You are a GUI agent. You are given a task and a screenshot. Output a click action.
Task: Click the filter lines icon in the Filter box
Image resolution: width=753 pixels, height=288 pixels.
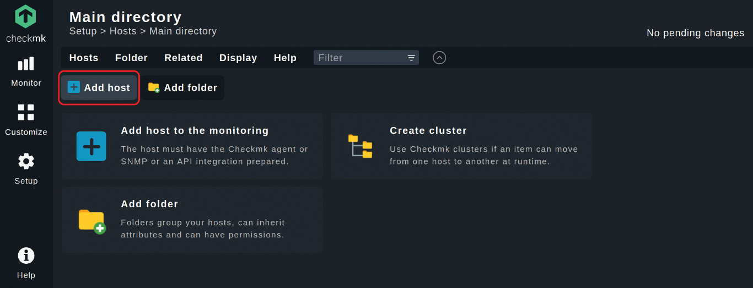411,58
